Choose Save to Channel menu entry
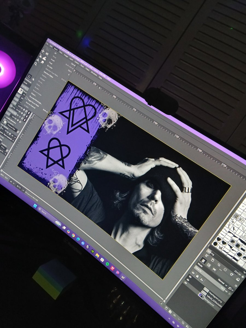 tap(31, 105)
